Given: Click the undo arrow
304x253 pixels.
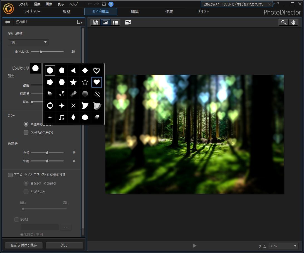Looking at the screenshot, I should point(90,4).
